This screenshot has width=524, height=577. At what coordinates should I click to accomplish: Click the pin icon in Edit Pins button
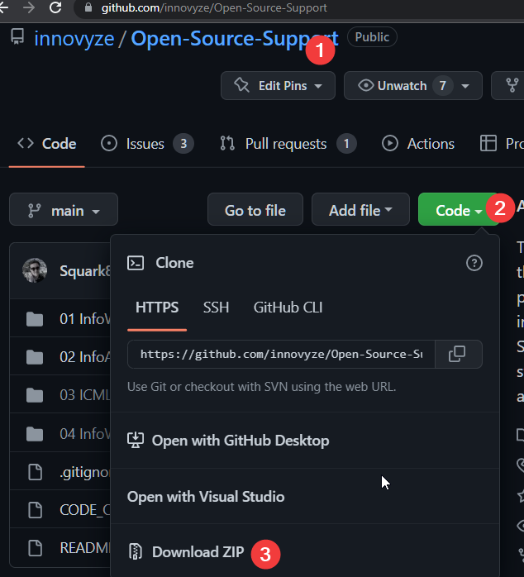241,85
